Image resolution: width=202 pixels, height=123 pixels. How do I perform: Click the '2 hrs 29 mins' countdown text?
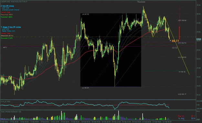click(x=7, y=6)
